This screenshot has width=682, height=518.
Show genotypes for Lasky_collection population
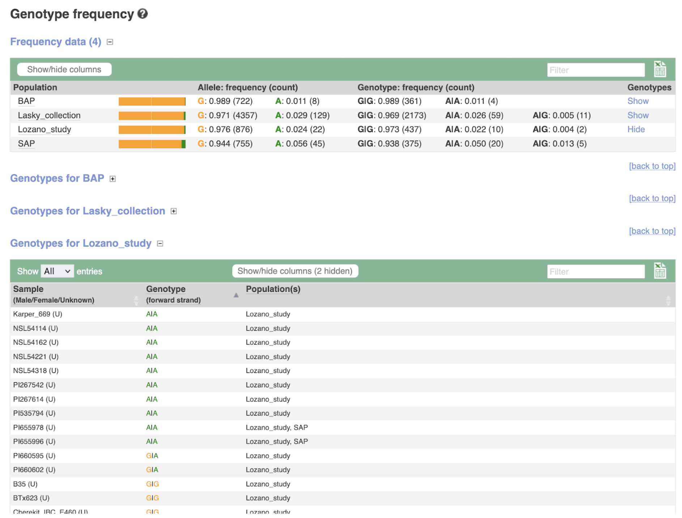pos(638,115)
